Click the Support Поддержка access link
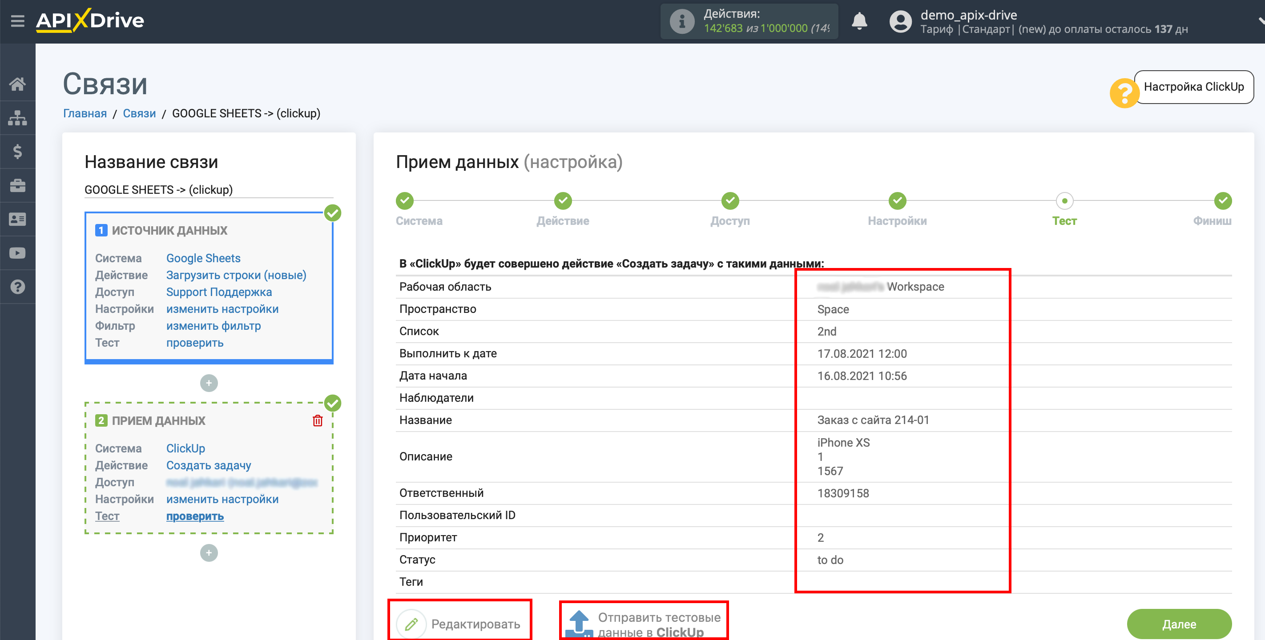The width and height of the screenshot is (1265, 640). 219,292
